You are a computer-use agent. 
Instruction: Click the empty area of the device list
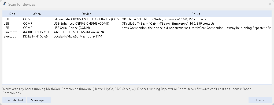pyautogui.click(x=137, y=61)
